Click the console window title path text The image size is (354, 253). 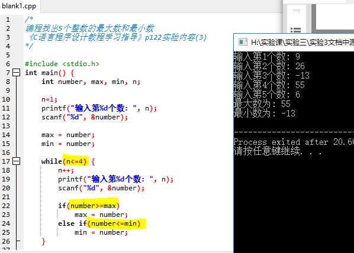302,42
